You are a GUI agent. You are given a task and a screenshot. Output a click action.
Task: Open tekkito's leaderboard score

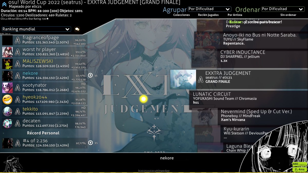[45, 111]
